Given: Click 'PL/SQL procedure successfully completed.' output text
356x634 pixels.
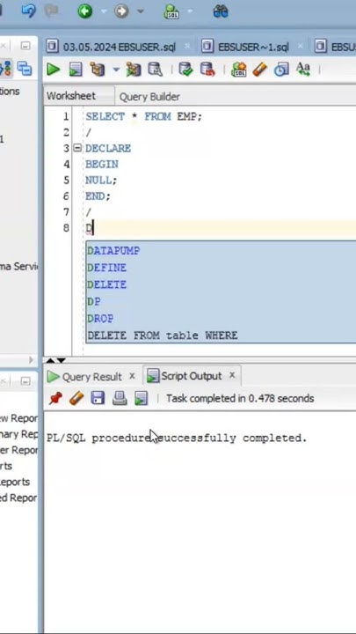Looking at the screenshot, I should (x=177, y=439).
